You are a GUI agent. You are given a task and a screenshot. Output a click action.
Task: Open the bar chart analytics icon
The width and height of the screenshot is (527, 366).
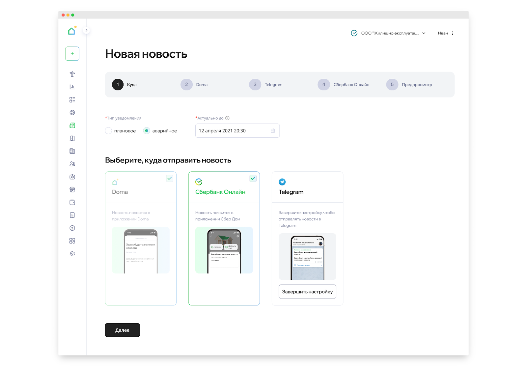[72, 87]
